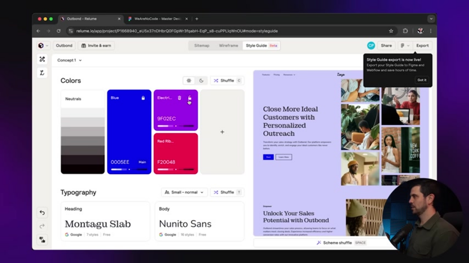The image size is (469, 263).
Task: Select the magic wand tool in sidebar
Action: (42, 59)
